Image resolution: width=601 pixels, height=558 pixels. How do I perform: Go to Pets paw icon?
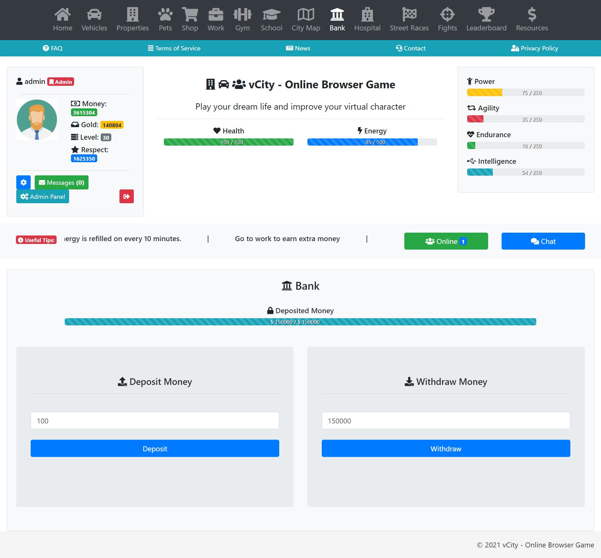[x=165, y=15]
